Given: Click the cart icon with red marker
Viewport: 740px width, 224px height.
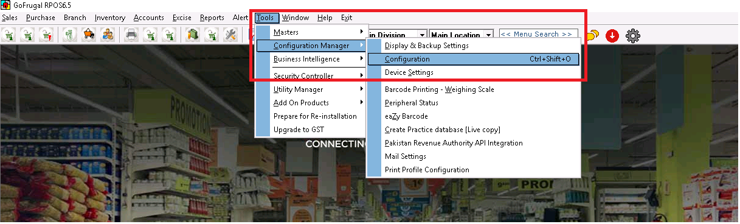Looking at the screenshot, I should tap(46, 35).
